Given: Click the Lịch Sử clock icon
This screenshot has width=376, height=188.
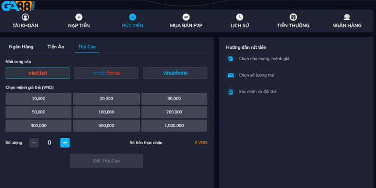Looking at the screenshot, I should [x=240, y=17].
